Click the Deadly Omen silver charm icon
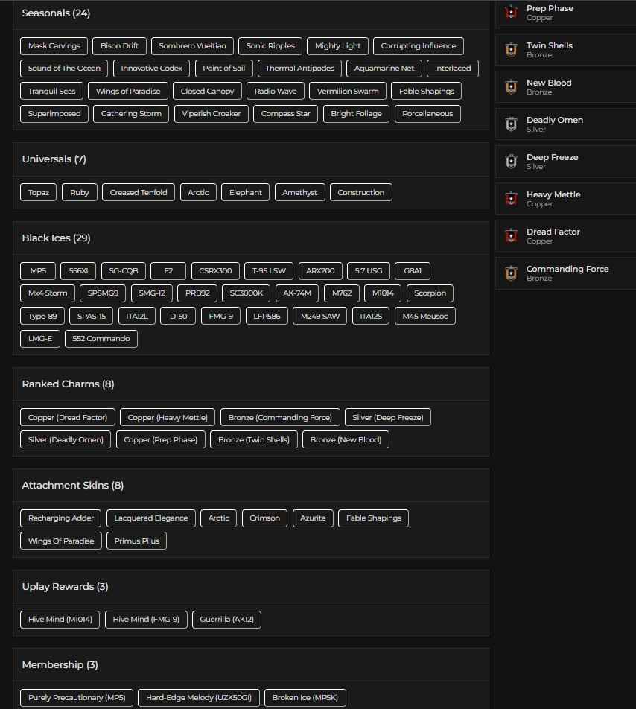 click(x=511, y=124)
